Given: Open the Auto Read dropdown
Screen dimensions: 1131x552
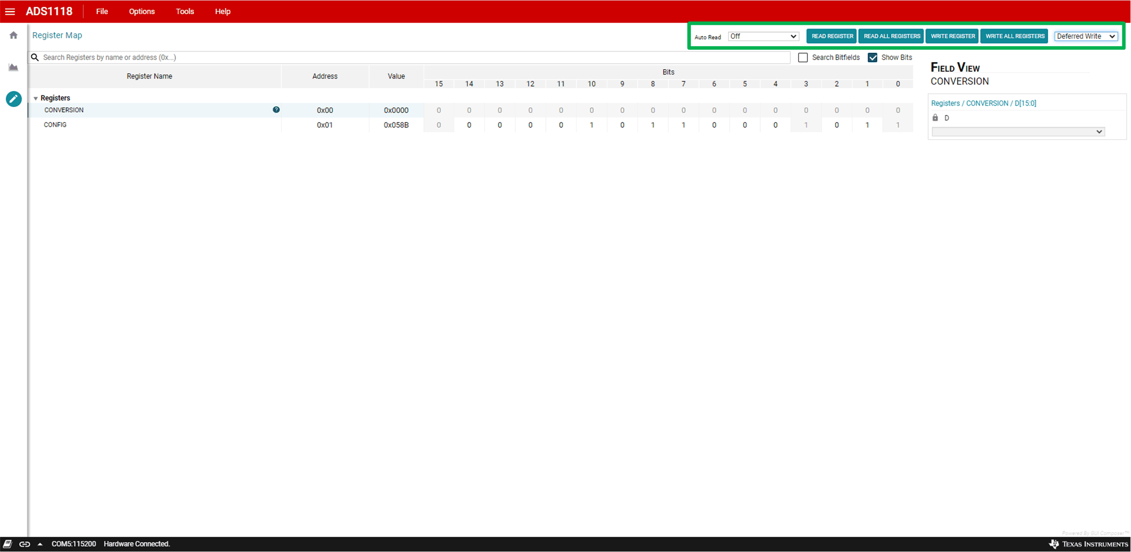Looking at the screenshot, I should [763, 36].
